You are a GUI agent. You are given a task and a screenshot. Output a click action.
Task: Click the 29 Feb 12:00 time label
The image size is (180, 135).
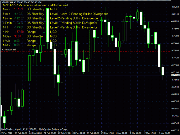107,133
